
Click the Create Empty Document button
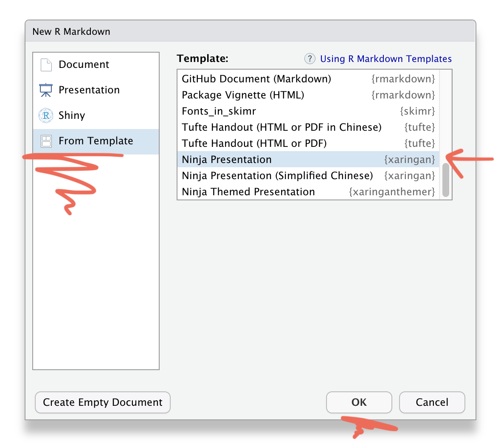103,402
